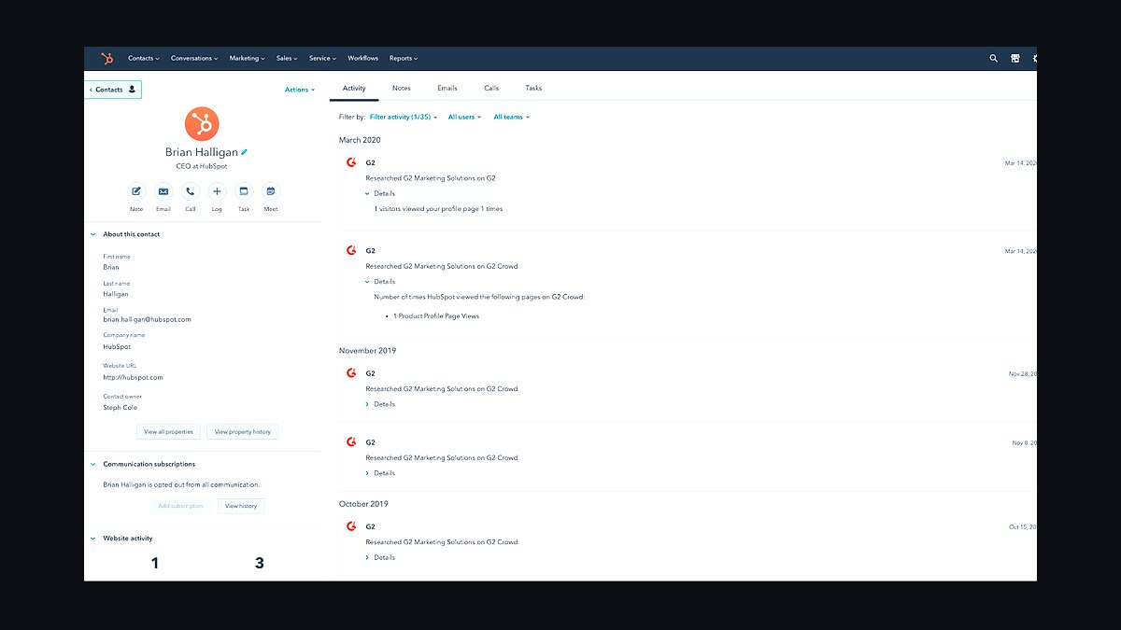Go back to Contacts list button

114,90
